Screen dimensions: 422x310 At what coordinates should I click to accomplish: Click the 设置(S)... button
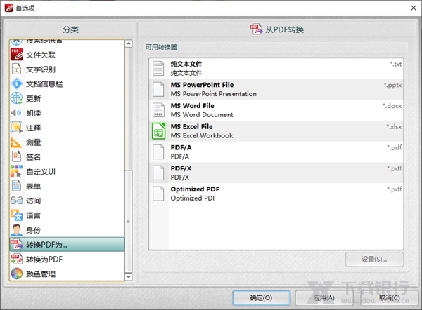point(374,260)
